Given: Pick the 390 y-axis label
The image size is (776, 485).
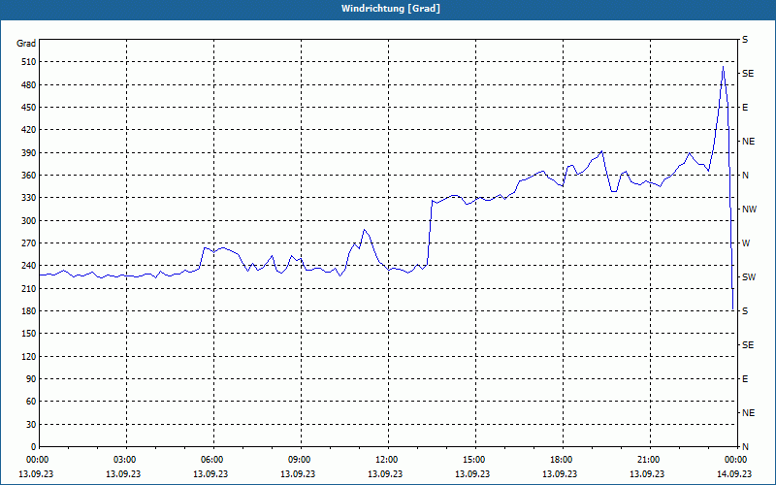Looking at the screenshot, I should pos(29,153).
